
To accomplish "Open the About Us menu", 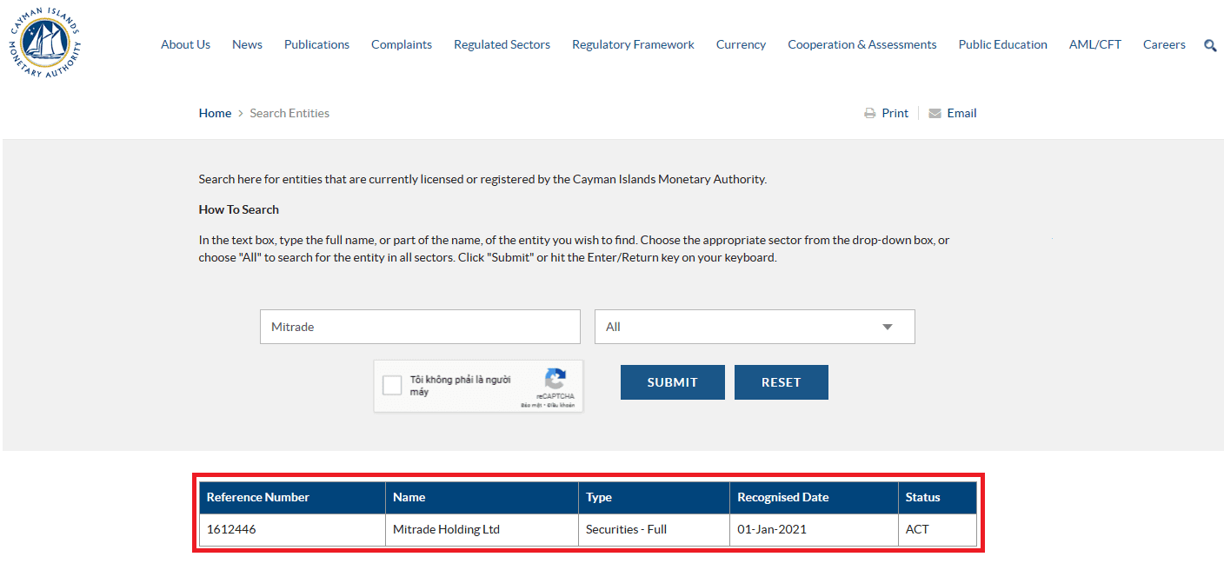I will [185, 44].
